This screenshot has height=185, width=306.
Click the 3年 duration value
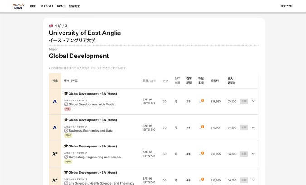tap(188, 101)
